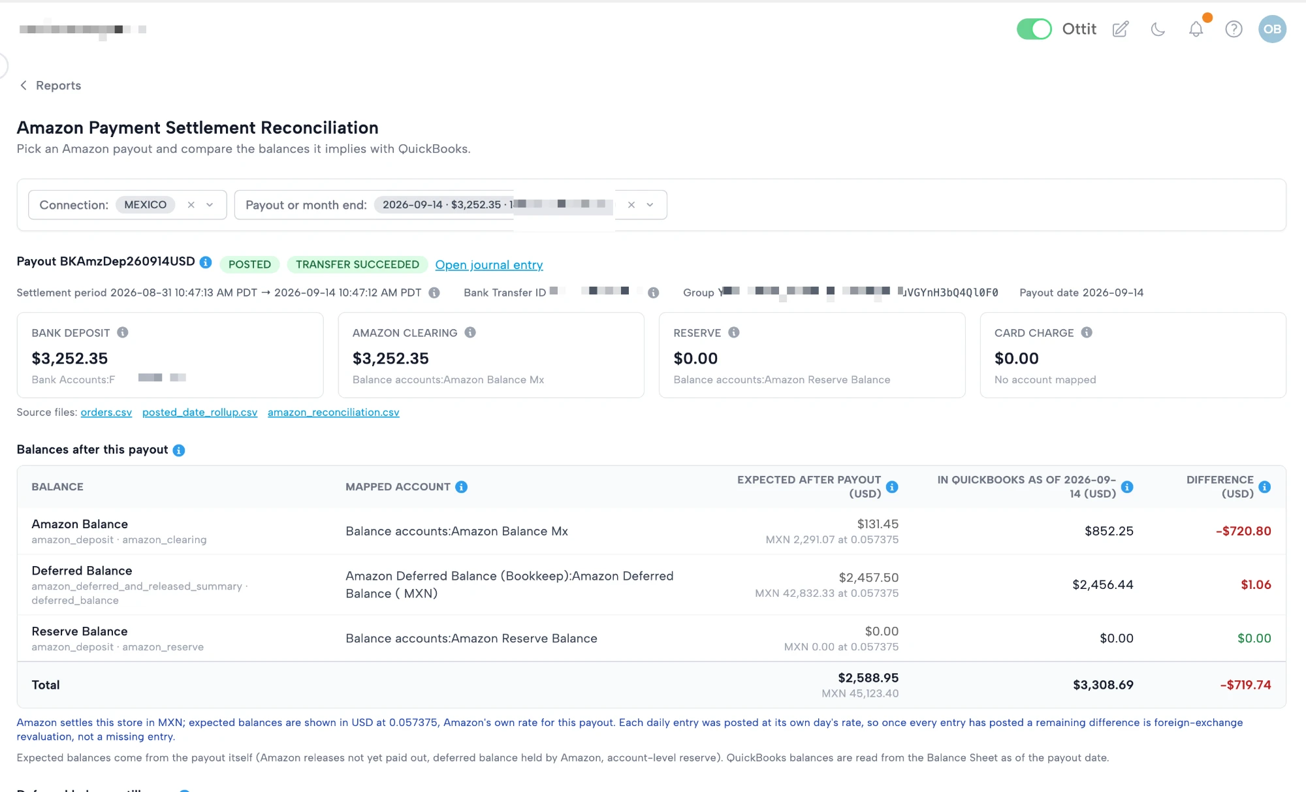Screen dimensions: 1306x792
Task: Open the help question mark icon
Action: pos(1234,29)
